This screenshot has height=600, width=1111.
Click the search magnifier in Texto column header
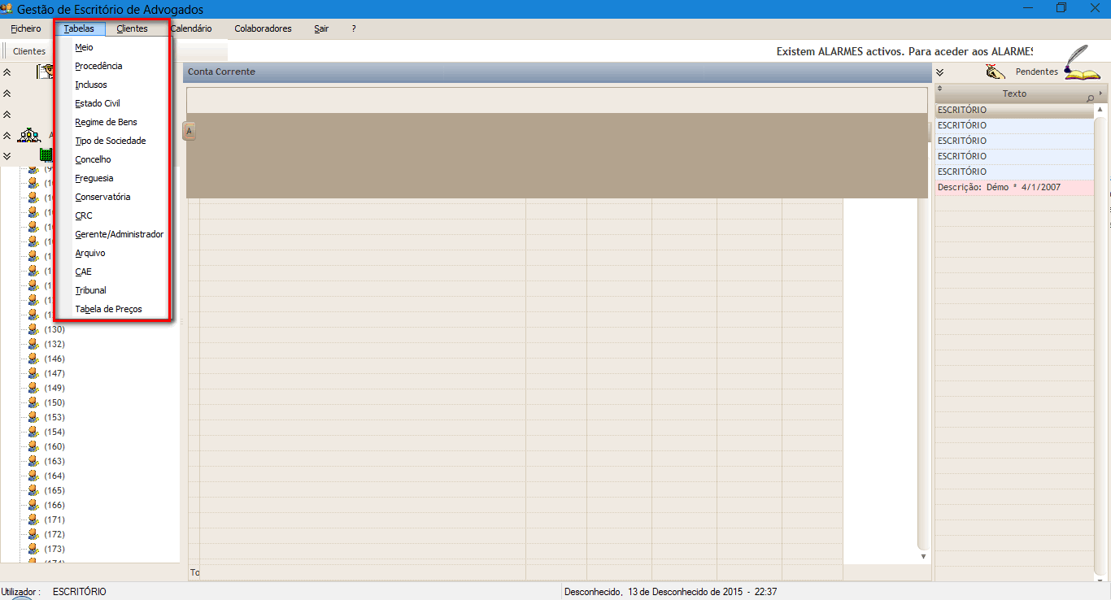pyautogui.click(x=1090, y=98)
